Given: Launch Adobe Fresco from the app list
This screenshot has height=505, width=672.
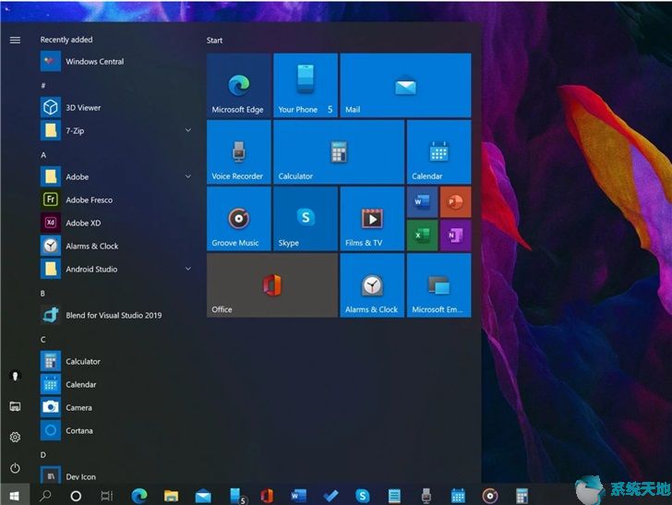Looking at the screenshot, I should 115,199.
